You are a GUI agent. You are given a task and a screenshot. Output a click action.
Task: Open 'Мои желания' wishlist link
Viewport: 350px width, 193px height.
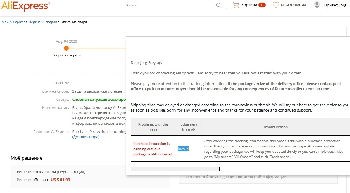[x=293, y=5]
